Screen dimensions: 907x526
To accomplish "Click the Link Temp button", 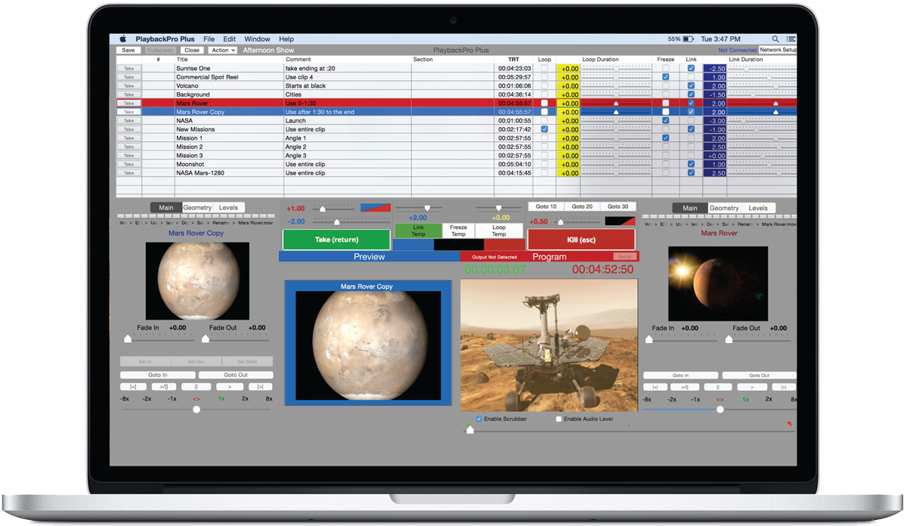I will tap(418, 231).
